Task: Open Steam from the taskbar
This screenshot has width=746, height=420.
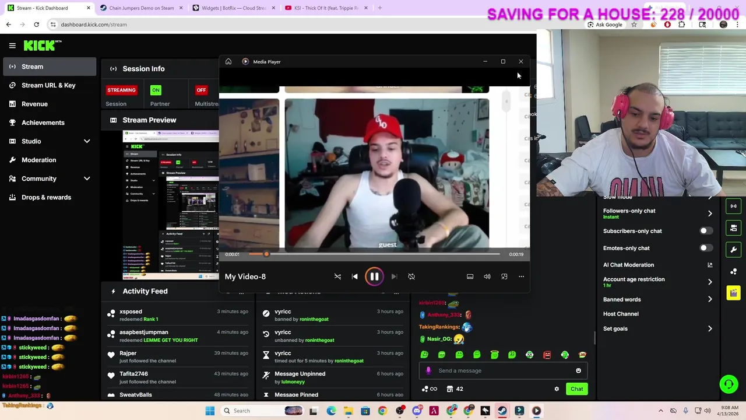Action: [x=502, y=411]
